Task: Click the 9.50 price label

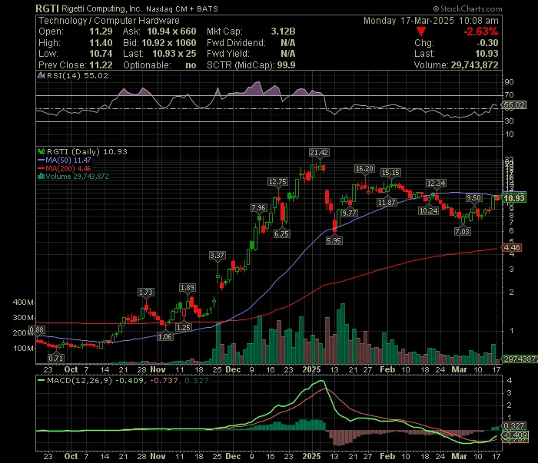Action: tap(474, 198)
